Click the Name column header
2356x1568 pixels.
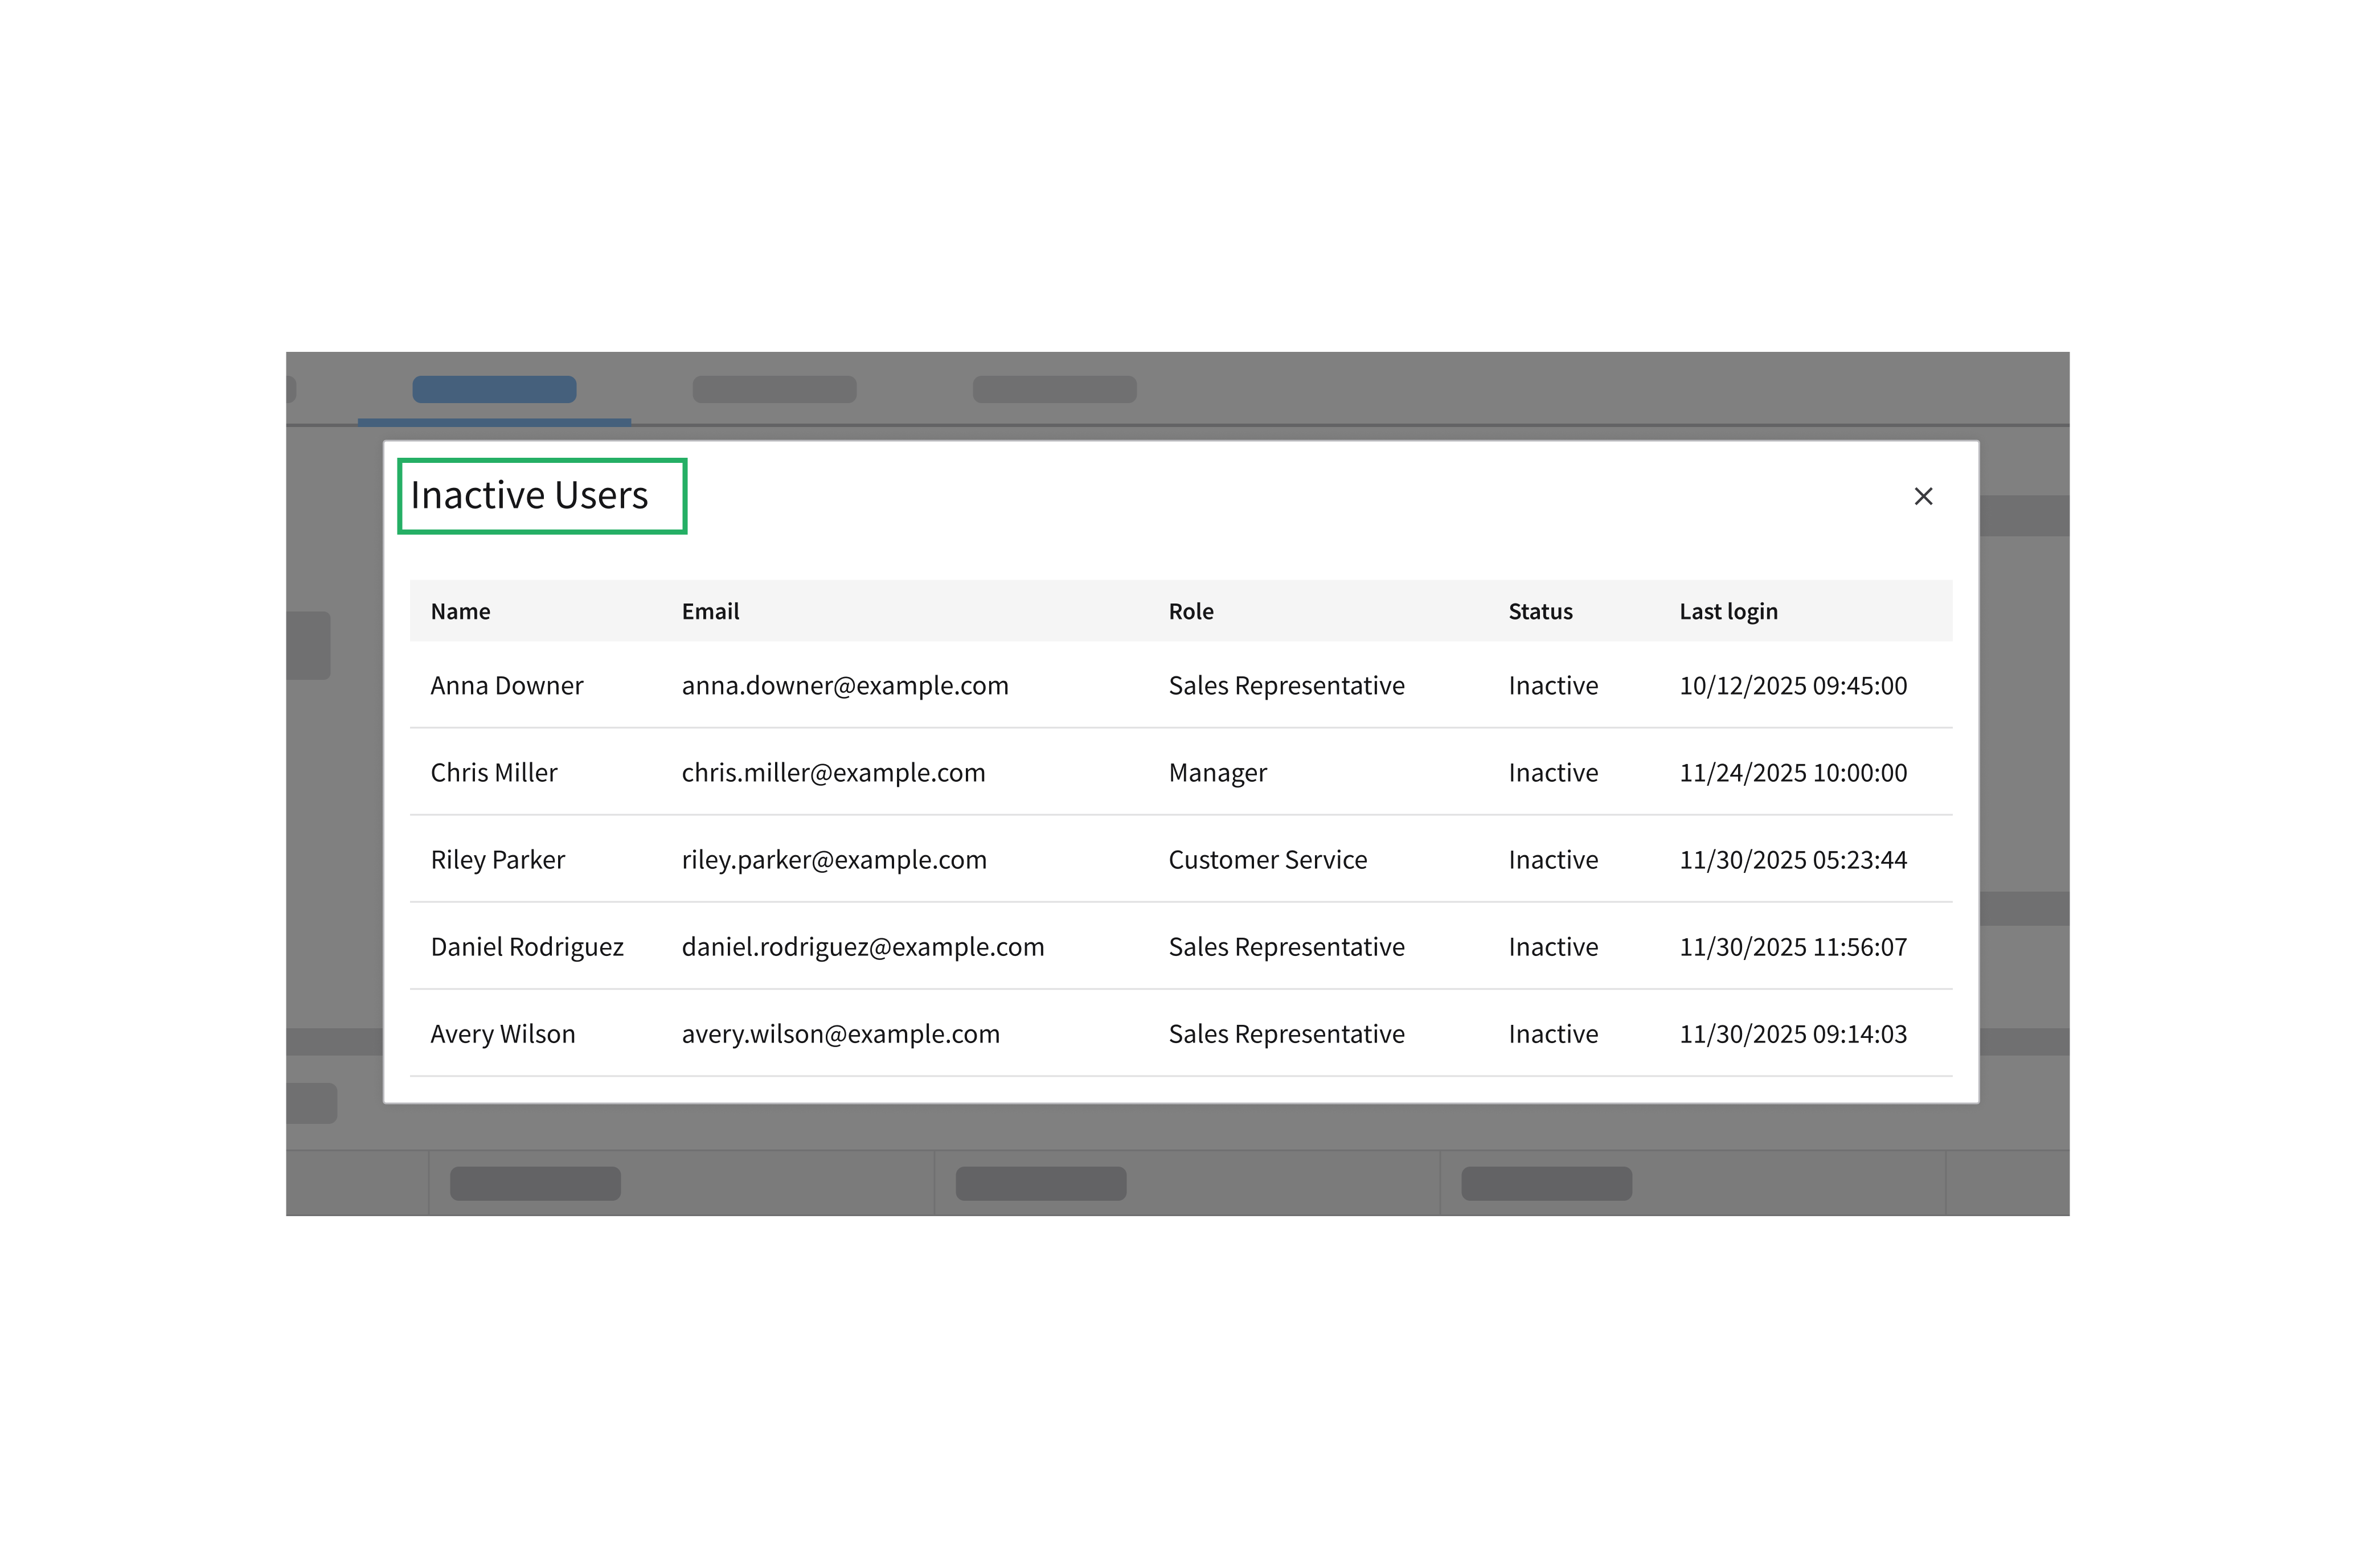(x=460, y=611)
